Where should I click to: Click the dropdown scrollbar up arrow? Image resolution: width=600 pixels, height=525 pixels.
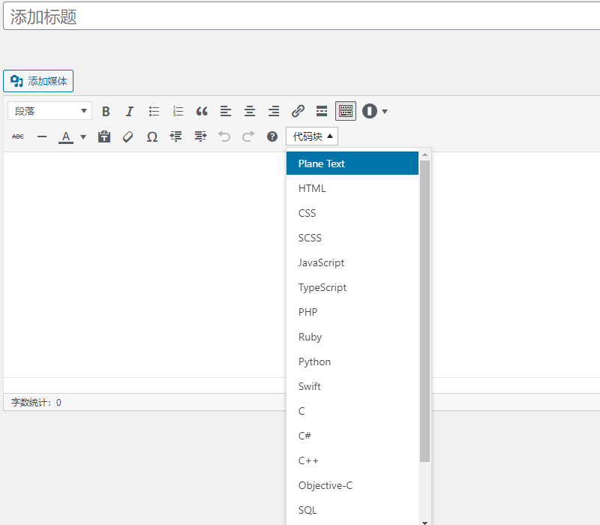(424, 154)
